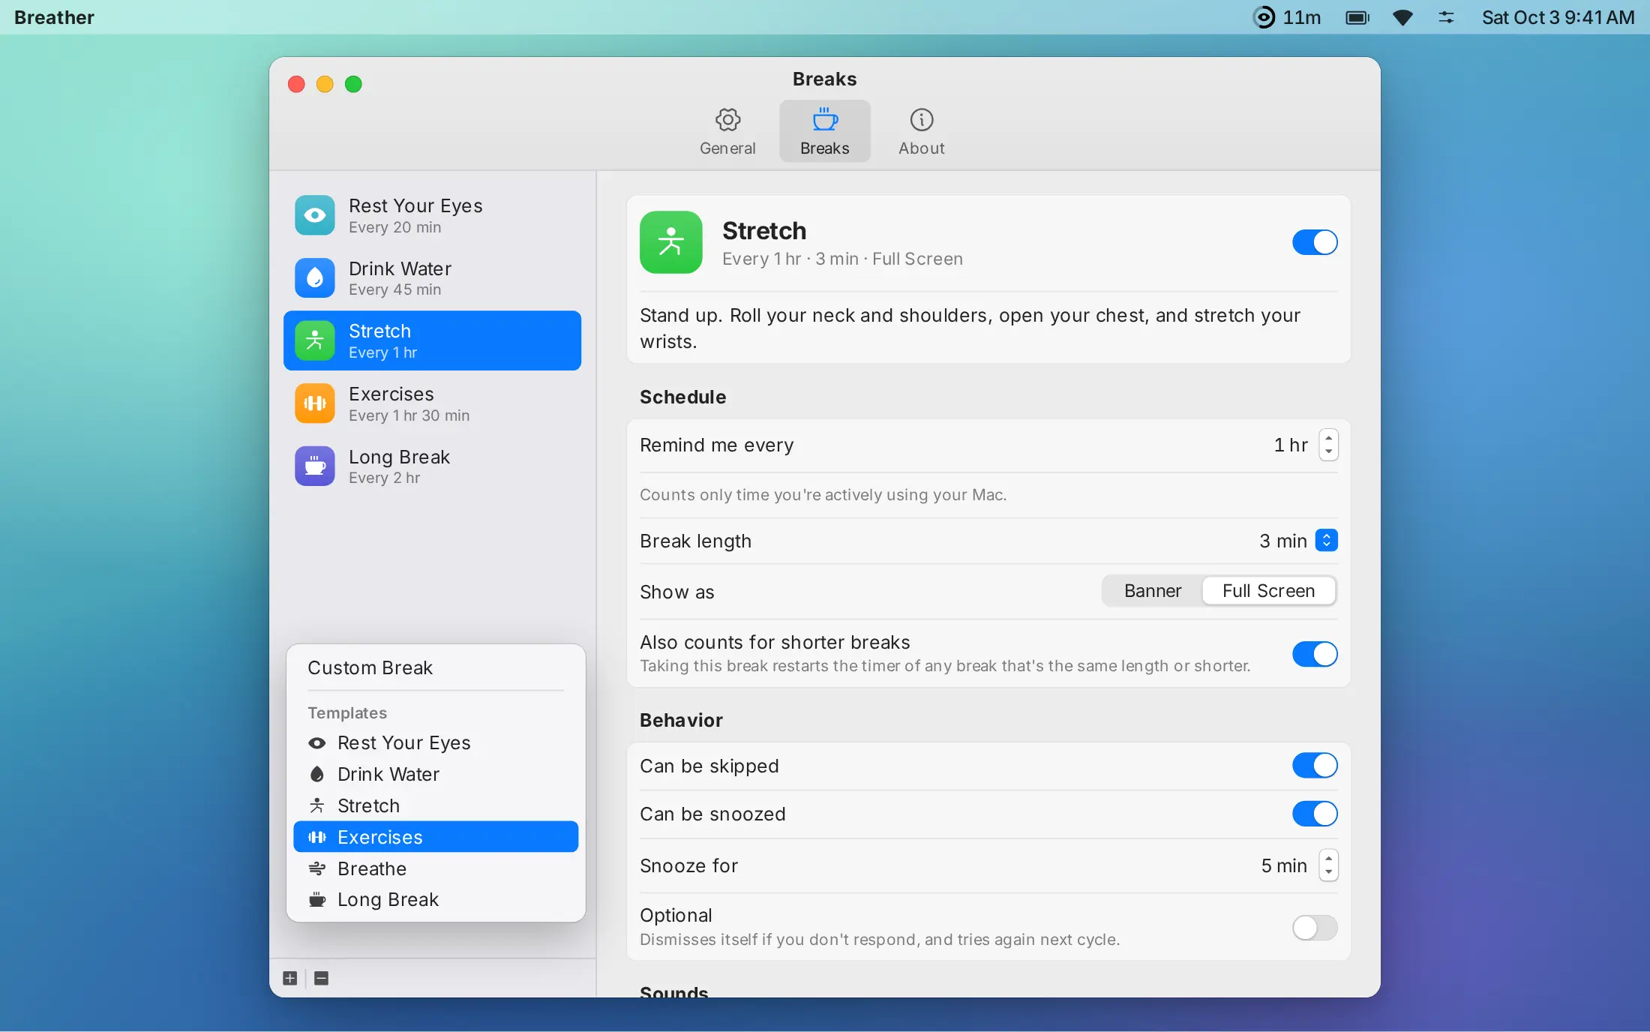Click the dumbbell icon beside Exercises template
This screenshot has width=1650, height=1032.
pos(317,837)
